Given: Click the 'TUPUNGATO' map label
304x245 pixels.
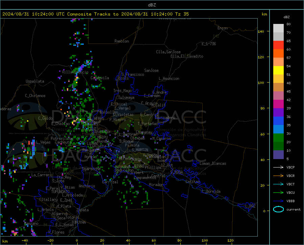Looking at the screenshot, I should coord(60,192).
